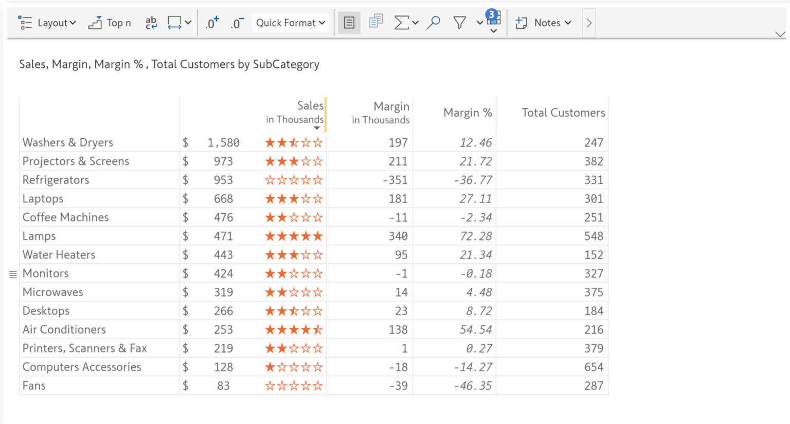The image size is (790, 424).
Task: Open the totals sigma dropdown arrow
Action: [x=416, y=22]
